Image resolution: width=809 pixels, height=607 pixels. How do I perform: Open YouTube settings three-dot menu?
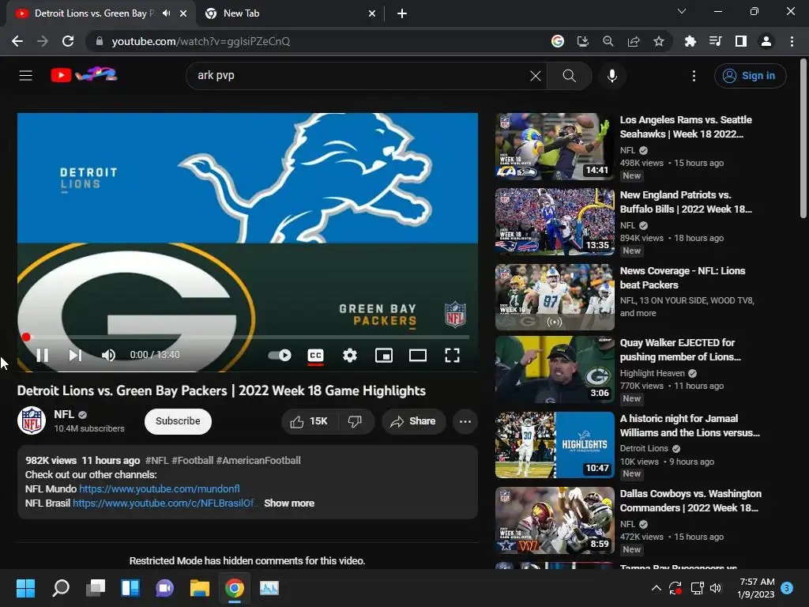coord(694,76)
